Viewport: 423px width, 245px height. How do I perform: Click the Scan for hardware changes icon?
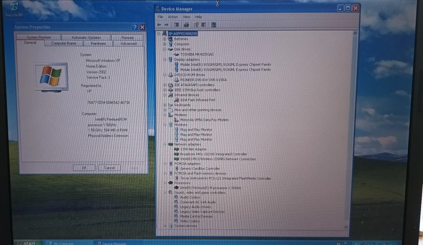pyautogui.click(x=214, y=25)
